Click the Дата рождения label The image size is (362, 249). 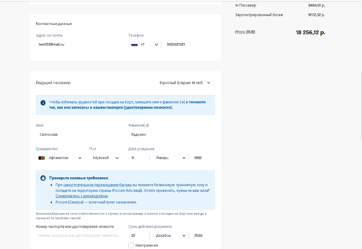coord(141,149)
